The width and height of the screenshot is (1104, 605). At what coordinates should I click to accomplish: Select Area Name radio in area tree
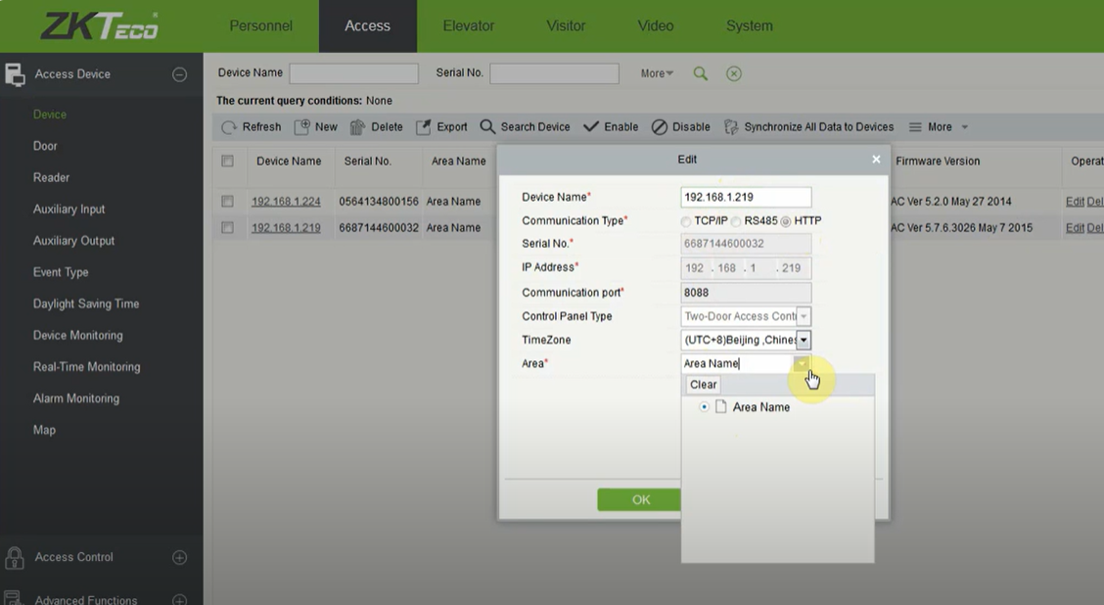[x=704, y=407]
